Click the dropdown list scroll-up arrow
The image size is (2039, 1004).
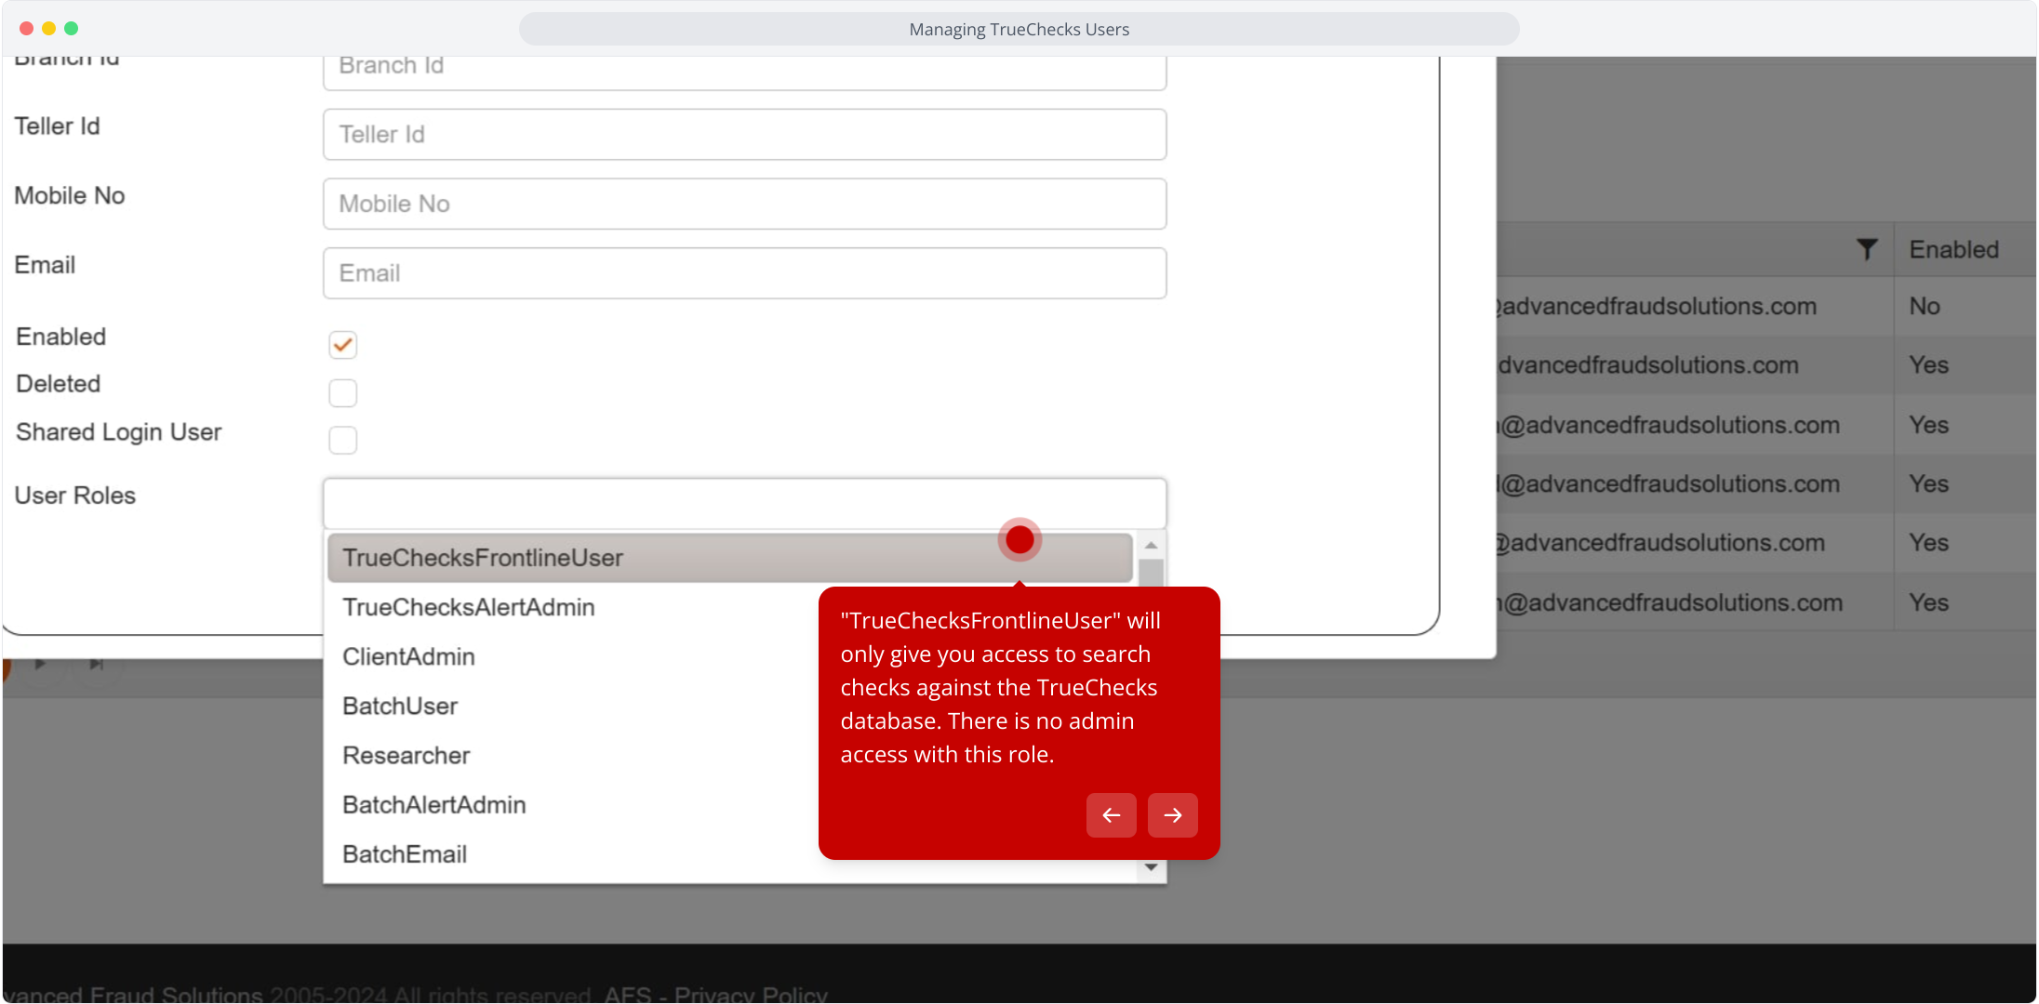(x=1151, y=545)
